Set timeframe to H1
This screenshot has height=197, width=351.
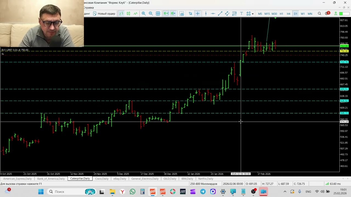point(281,14)
